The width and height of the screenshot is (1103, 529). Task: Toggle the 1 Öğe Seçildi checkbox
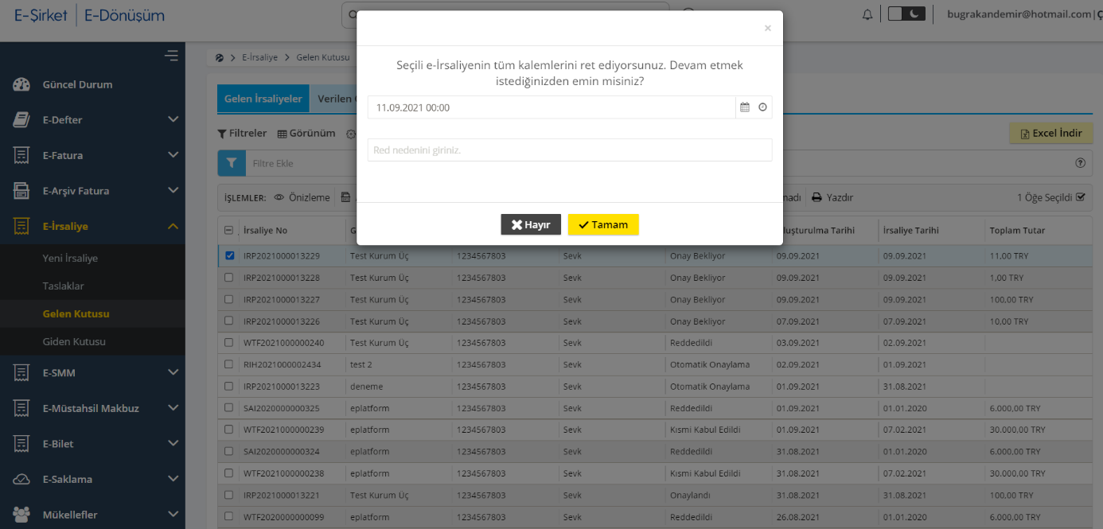click(1080, 197)
